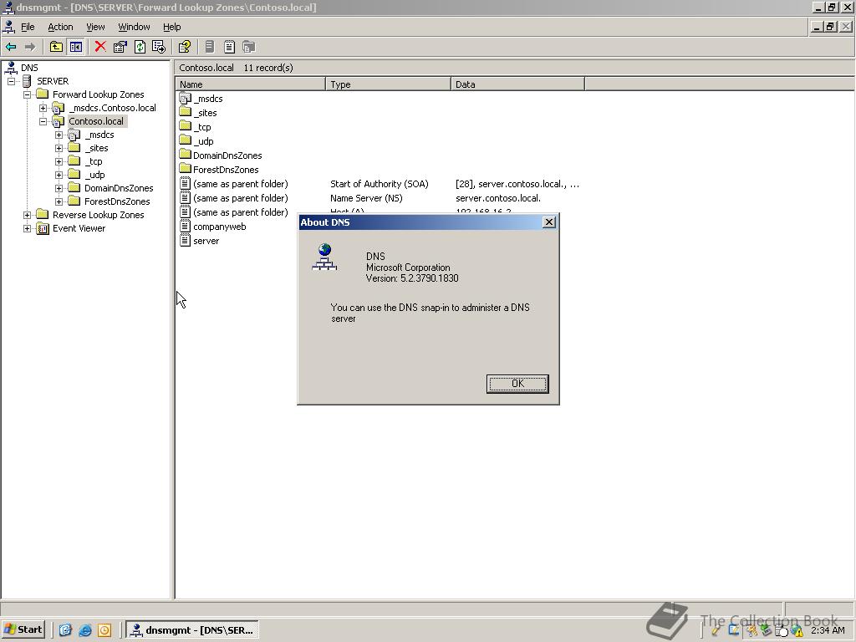Sort by the Name column header
The height and width of the screenshot is (642, 856).
[x=251, y=84]
